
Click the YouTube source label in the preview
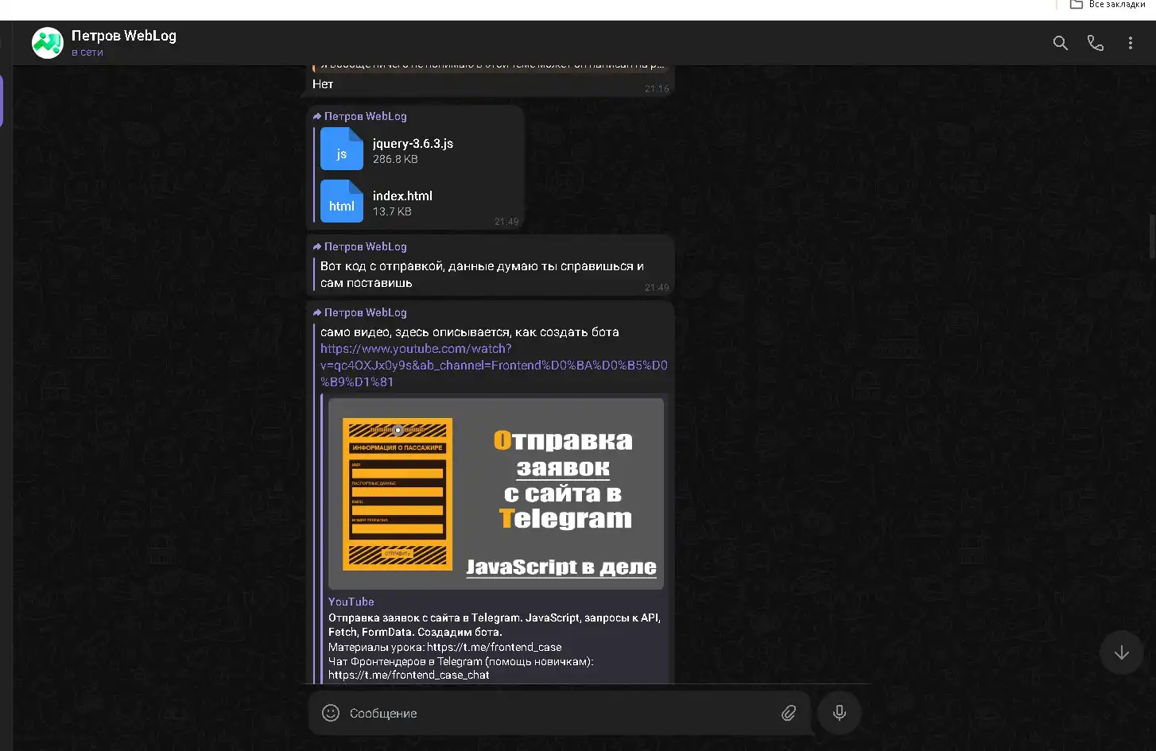(x=351, y=602)
